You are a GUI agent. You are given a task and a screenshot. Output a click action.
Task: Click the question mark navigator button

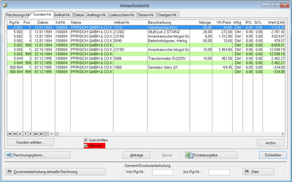26,134
